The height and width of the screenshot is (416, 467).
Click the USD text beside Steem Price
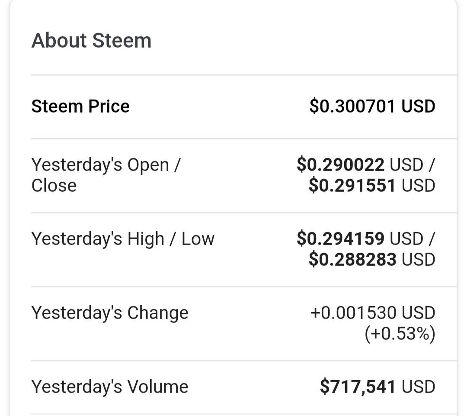[418, 106]
